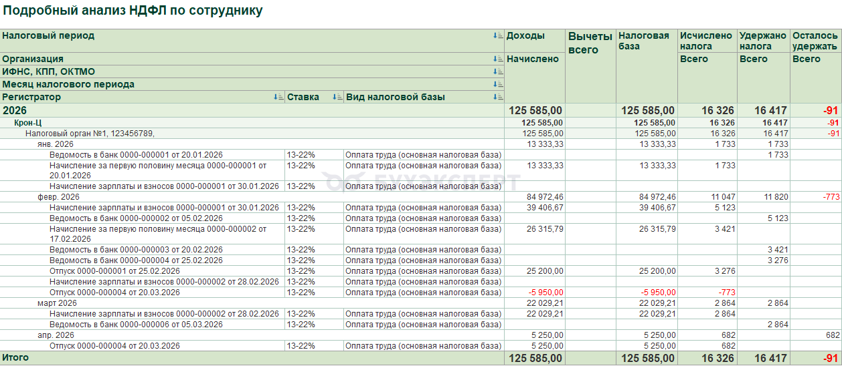Select tax base 22 029,21 in март 2026 row
The image size is (842, 366).
coord(657,303)
